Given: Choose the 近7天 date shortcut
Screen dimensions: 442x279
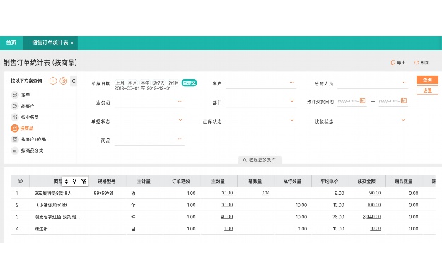Looking at the screenshot, I should 158,83.
